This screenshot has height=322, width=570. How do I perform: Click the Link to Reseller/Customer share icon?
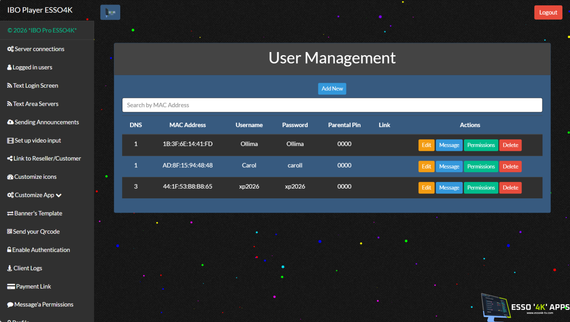10,158
